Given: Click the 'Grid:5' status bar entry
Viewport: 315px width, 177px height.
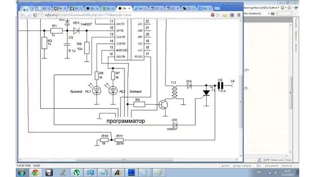Looking at the screenshot, I should (x=36, y=166).
